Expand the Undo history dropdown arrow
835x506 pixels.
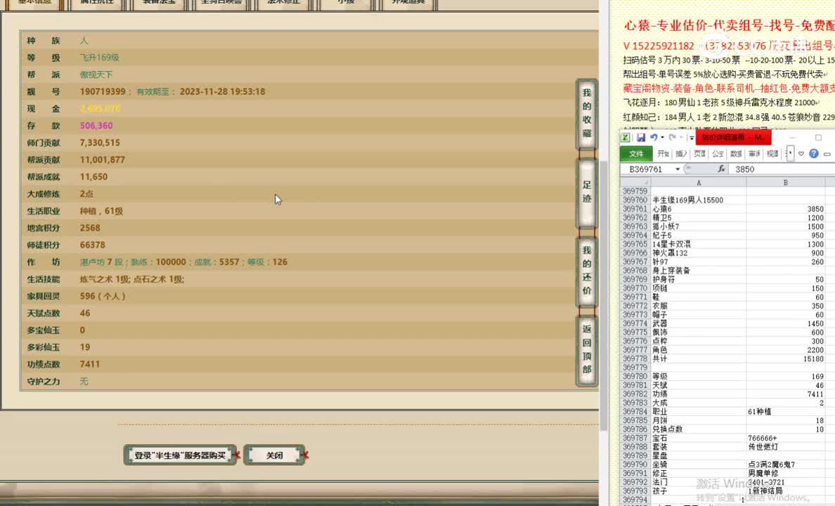pyautogui.click(x=661, y=137)
